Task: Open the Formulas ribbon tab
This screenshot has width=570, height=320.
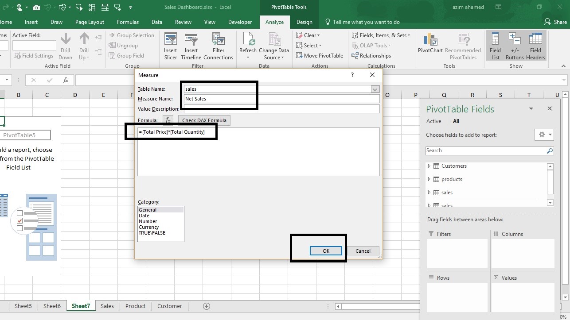Action: (x=128, y=22)
